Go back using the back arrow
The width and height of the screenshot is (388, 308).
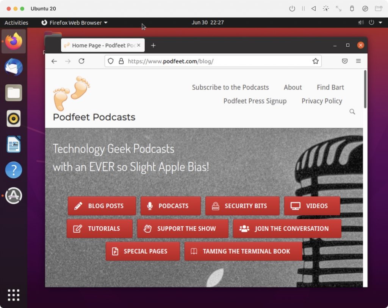pos(54,61)
